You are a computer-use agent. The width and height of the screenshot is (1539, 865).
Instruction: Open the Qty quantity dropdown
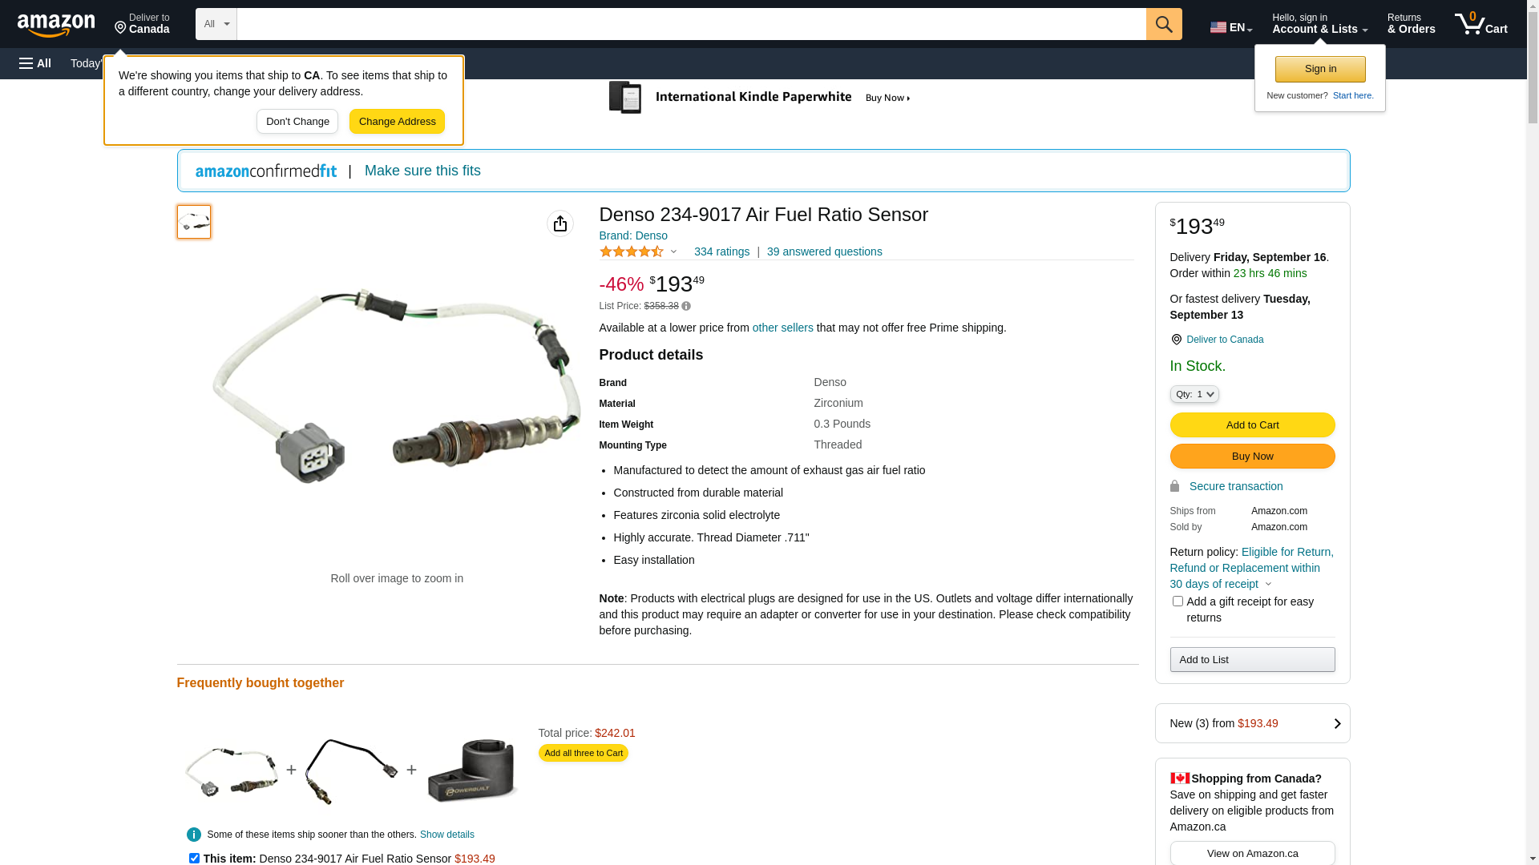pyautogui.click(x=1194, y=394)
